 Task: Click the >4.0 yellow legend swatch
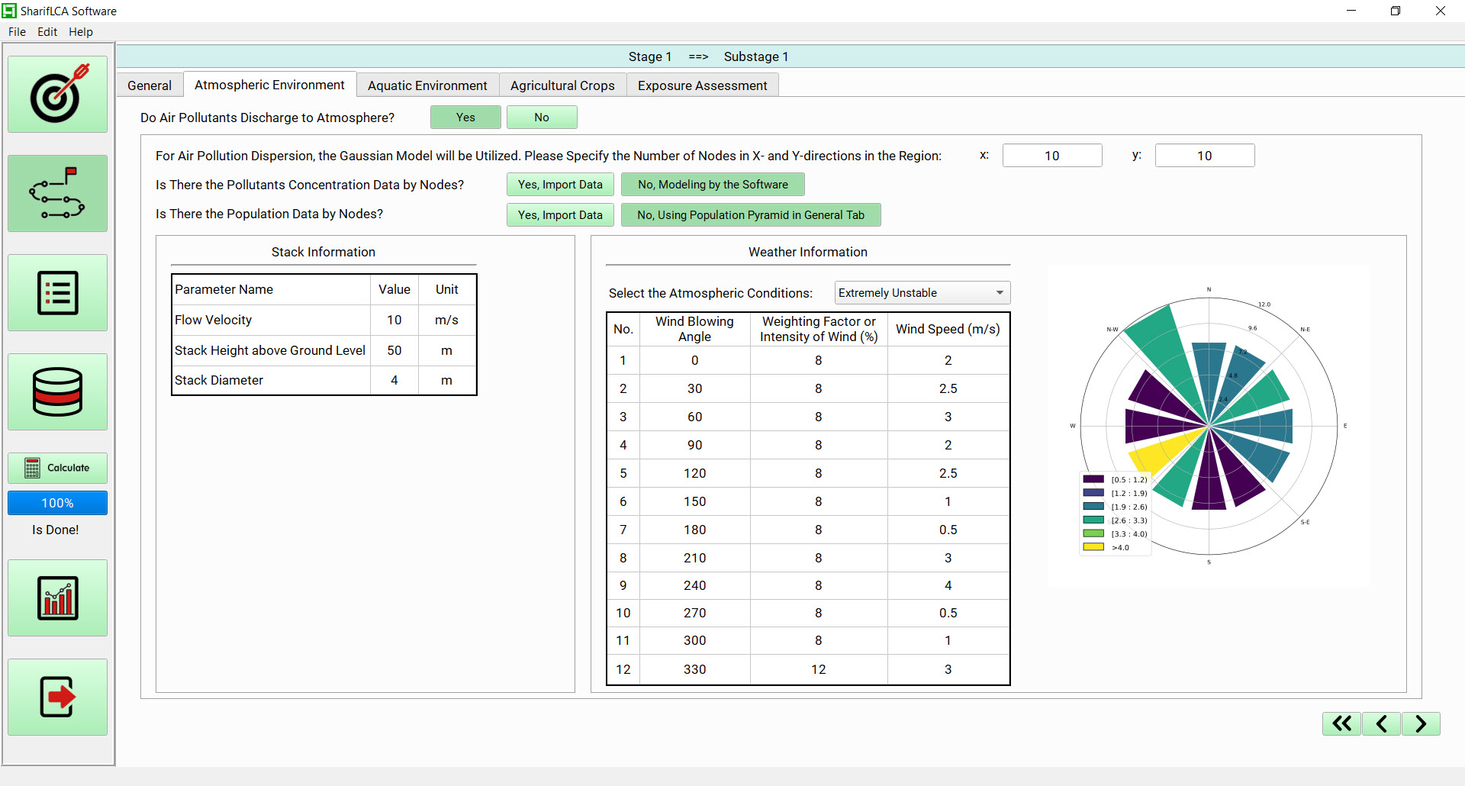pyautogui.click(x=1093, y=547)
